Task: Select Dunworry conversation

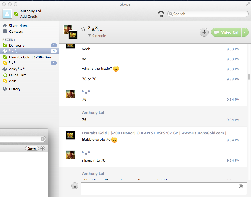Action: pyautogui.click(x=30, y=45)
